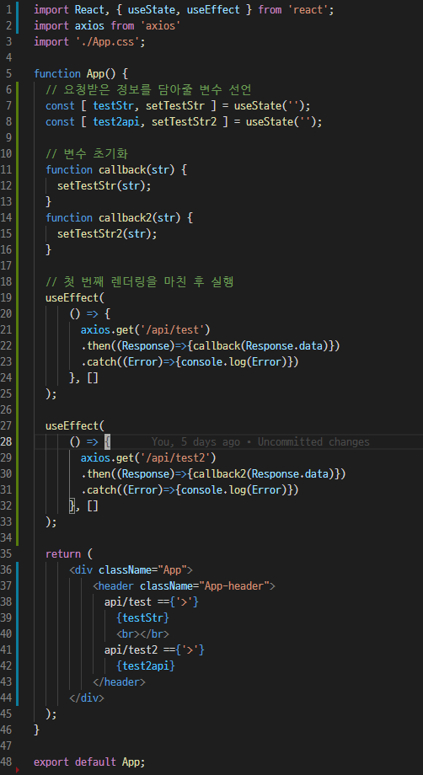This screenshot has height=775, width=423.
Task: Click className="App" attribute on the div
Action: [142, 570]
